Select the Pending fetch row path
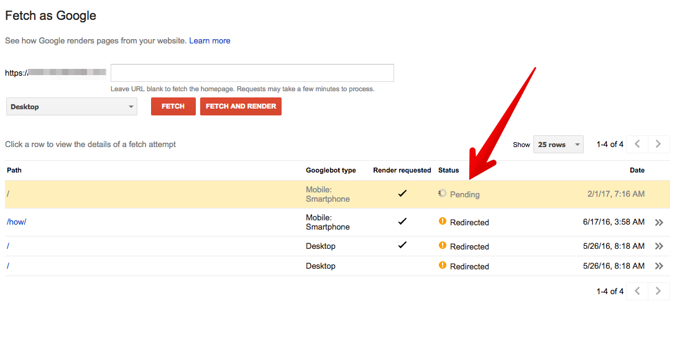Screen dimensions: 690x337 click(x=8, y=194)
